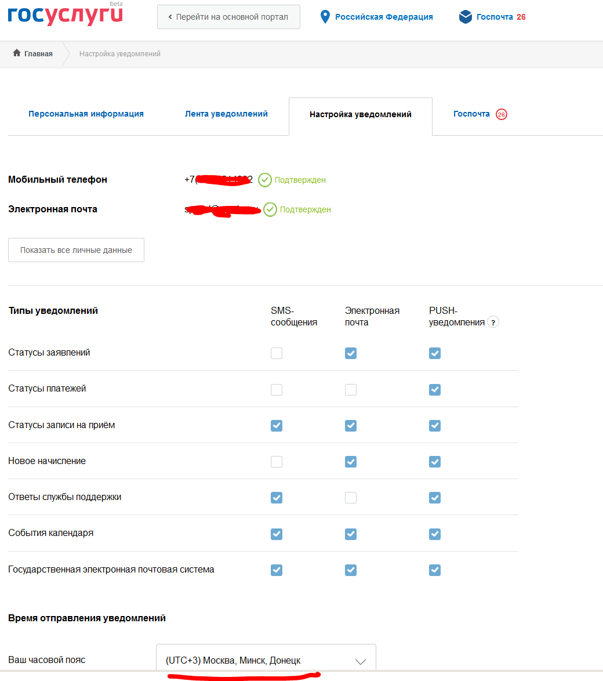
Task: Open the Лента уведомлений tab
Action: (226, 114)
